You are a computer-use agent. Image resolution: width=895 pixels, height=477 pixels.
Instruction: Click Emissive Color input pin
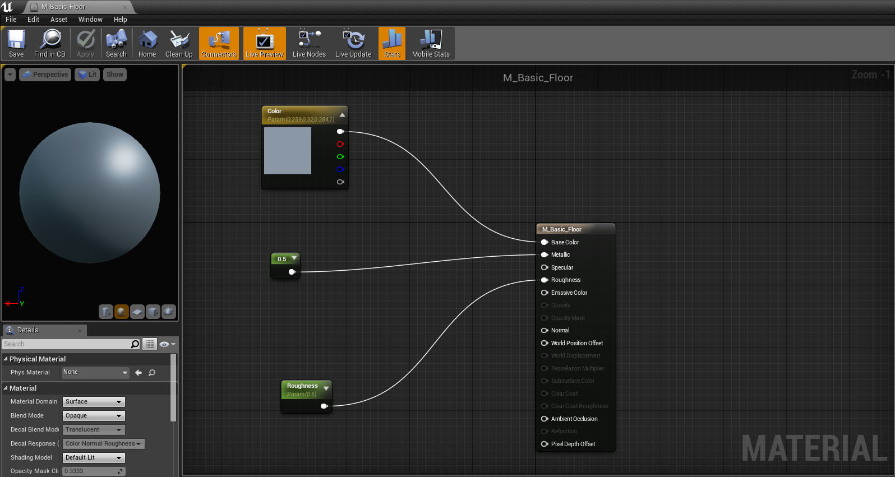(544, 293)
